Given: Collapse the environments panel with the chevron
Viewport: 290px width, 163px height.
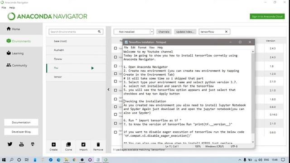Looking at the screenshot, I should point(108,90).
